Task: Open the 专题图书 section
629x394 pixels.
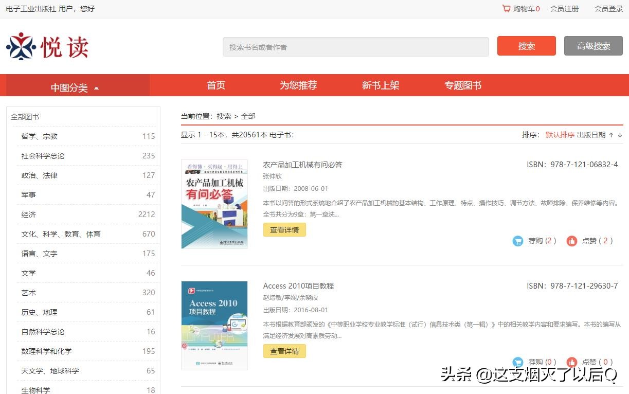Action: click(x=462, y=85)
